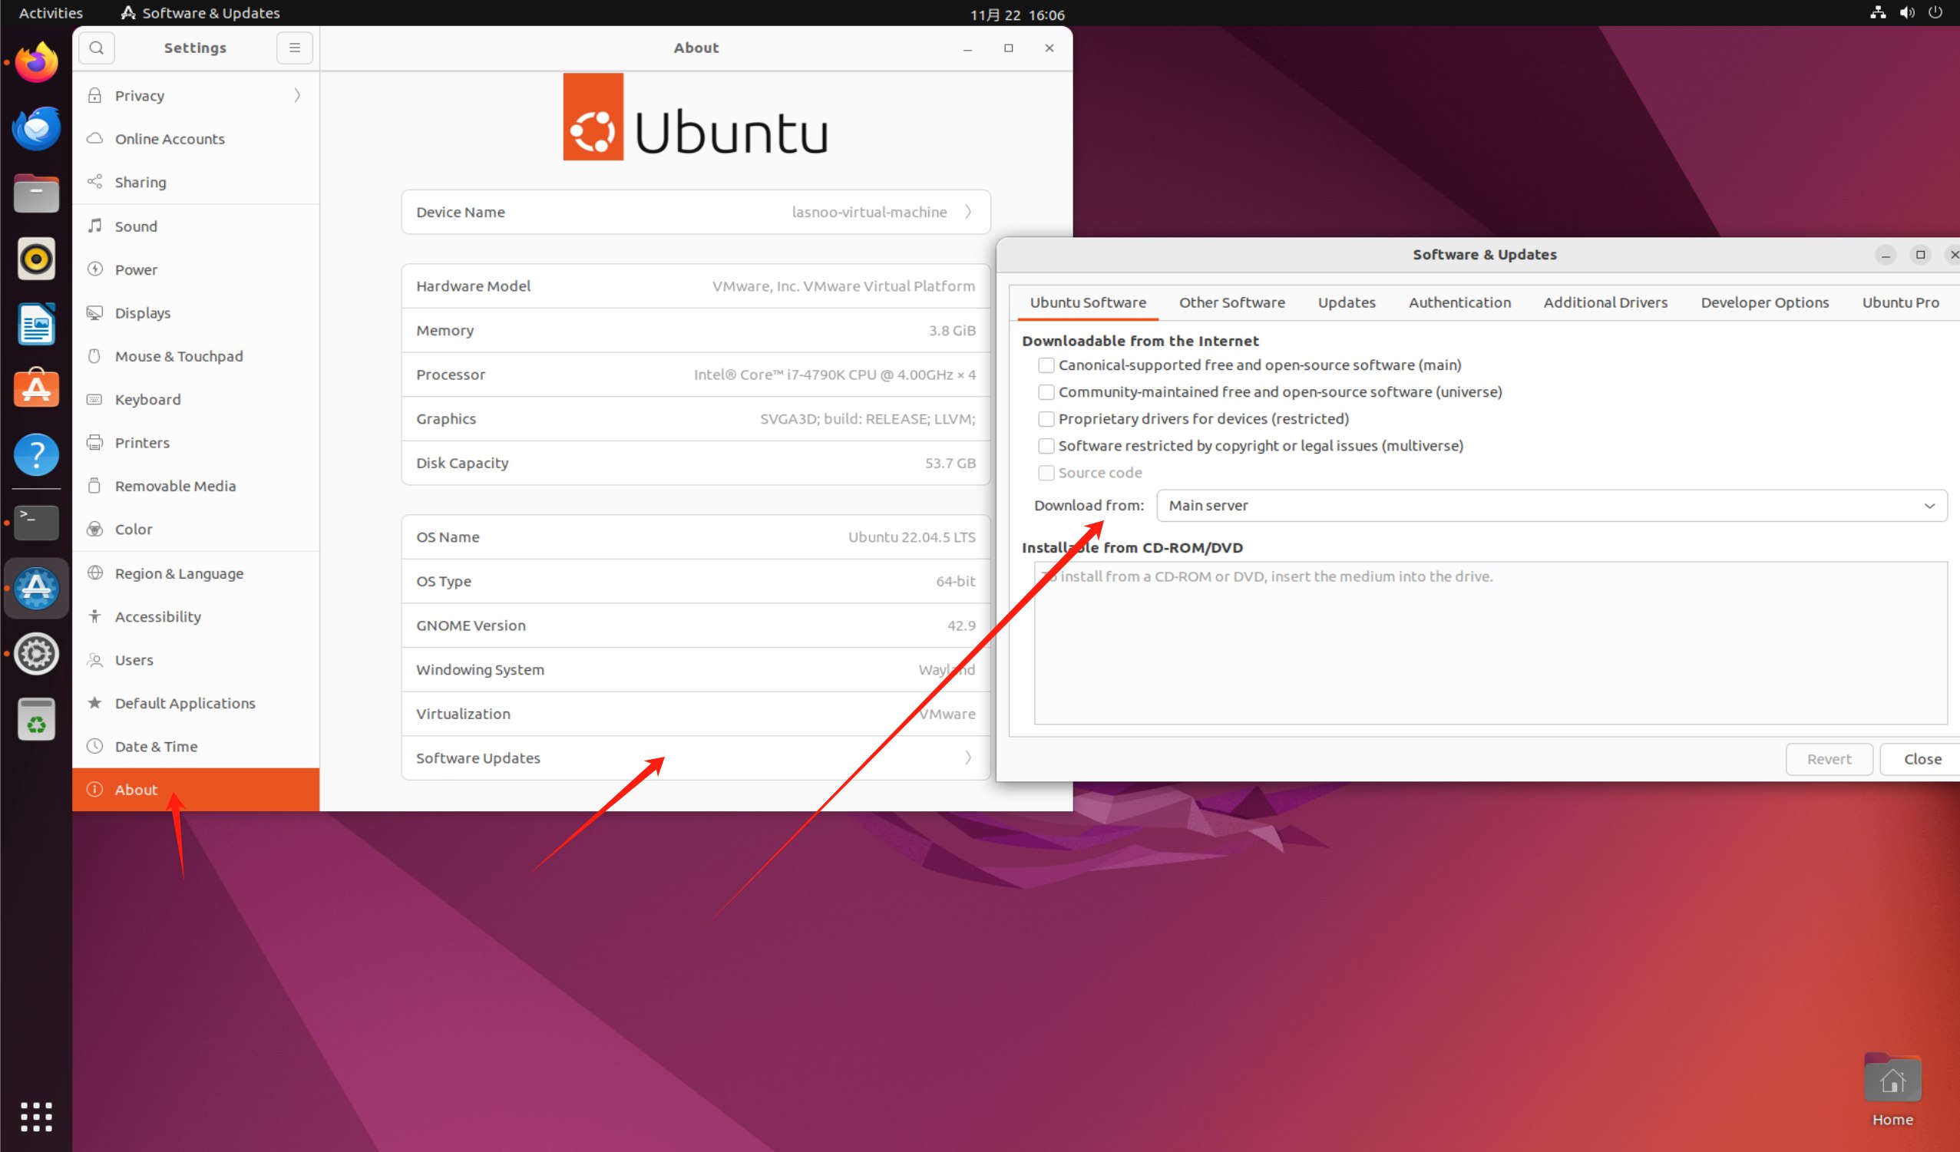Viewport: 1960px width, 1152px height.
Task: Switch to the Additional Drivers tab
Action: coord(1605,302)
